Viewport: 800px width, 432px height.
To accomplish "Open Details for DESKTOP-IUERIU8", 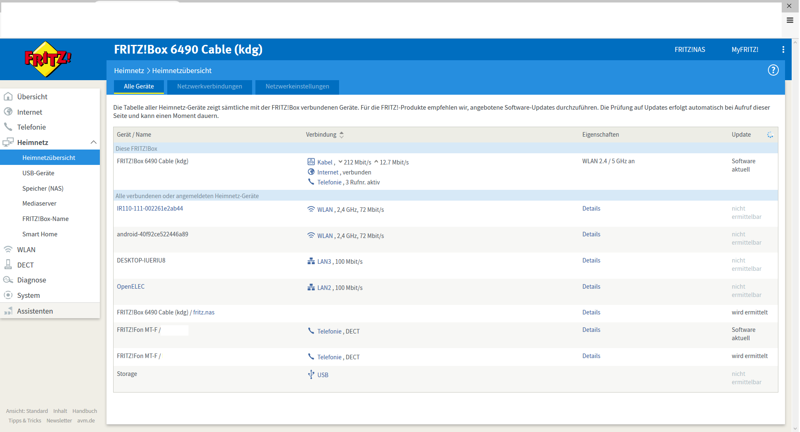I will [591, 260].
